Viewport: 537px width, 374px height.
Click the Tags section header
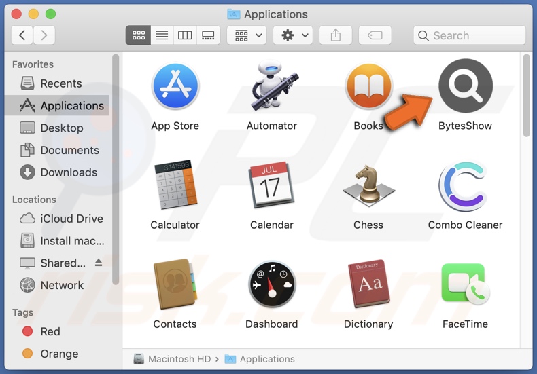[x=22, y=312]
